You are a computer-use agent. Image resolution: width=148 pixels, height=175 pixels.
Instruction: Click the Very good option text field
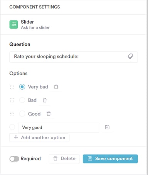pos(59,127)
